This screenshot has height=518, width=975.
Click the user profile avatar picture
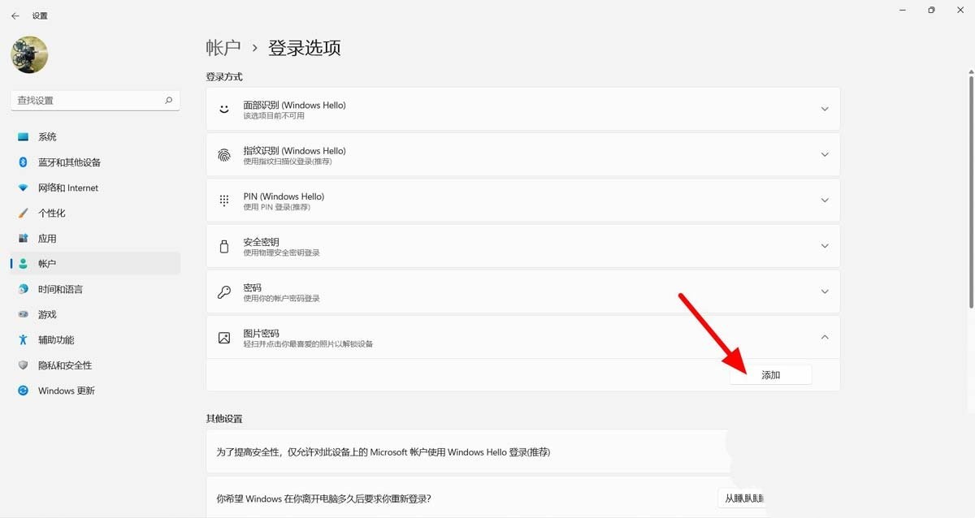28,54
